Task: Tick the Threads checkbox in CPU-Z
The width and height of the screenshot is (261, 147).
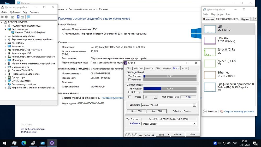Action: [x=129, y=97]
